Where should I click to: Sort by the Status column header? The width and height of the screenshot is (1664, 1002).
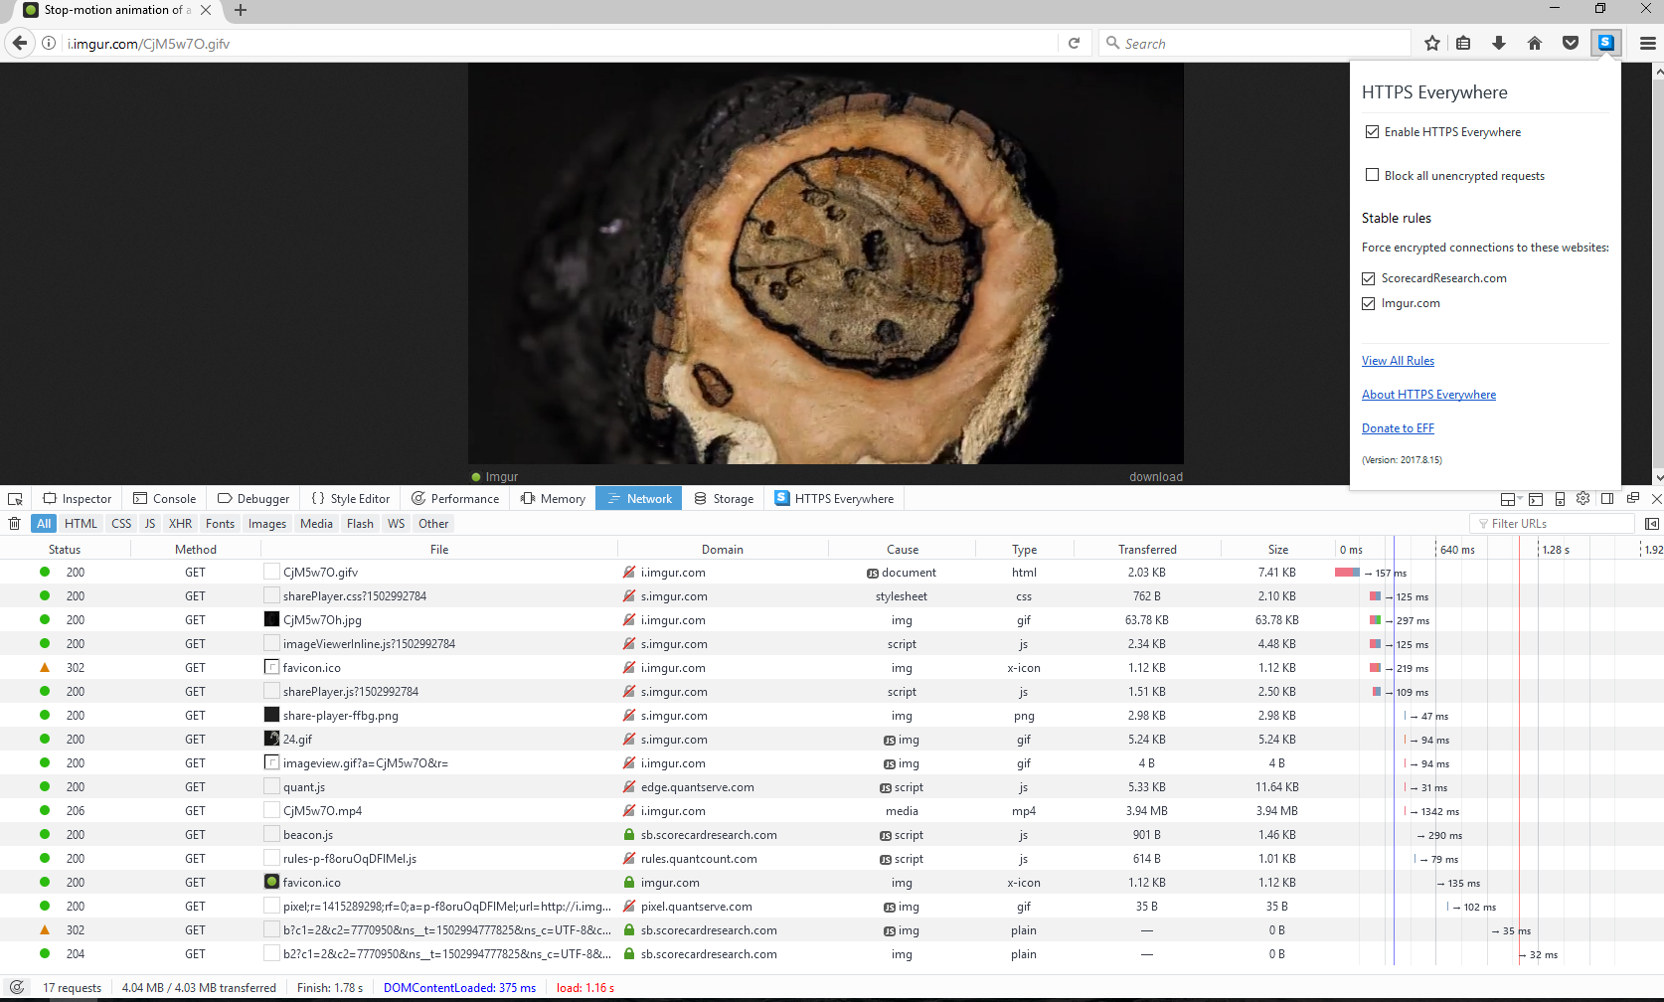(x=65, y=550)
